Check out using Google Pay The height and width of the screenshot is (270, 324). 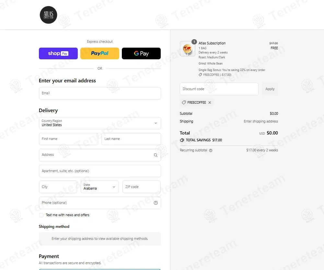141,53
